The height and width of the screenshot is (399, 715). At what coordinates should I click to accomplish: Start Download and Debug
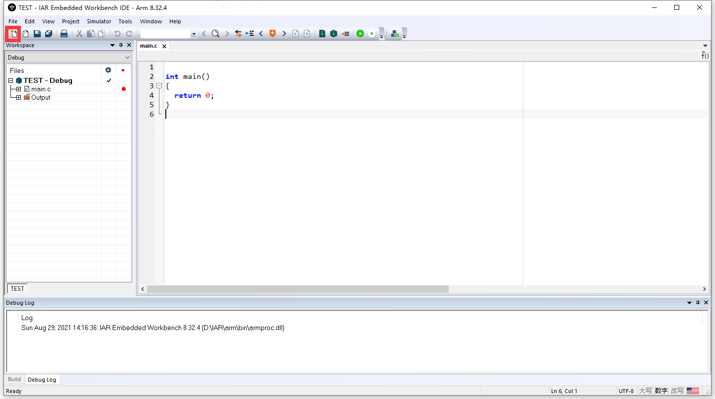[x=360, y=34]
